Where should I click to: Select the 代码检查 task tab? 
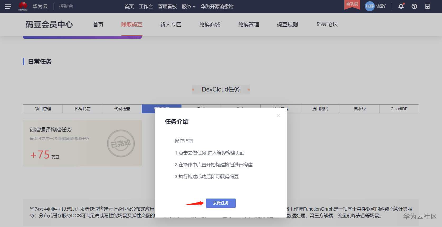122,109
